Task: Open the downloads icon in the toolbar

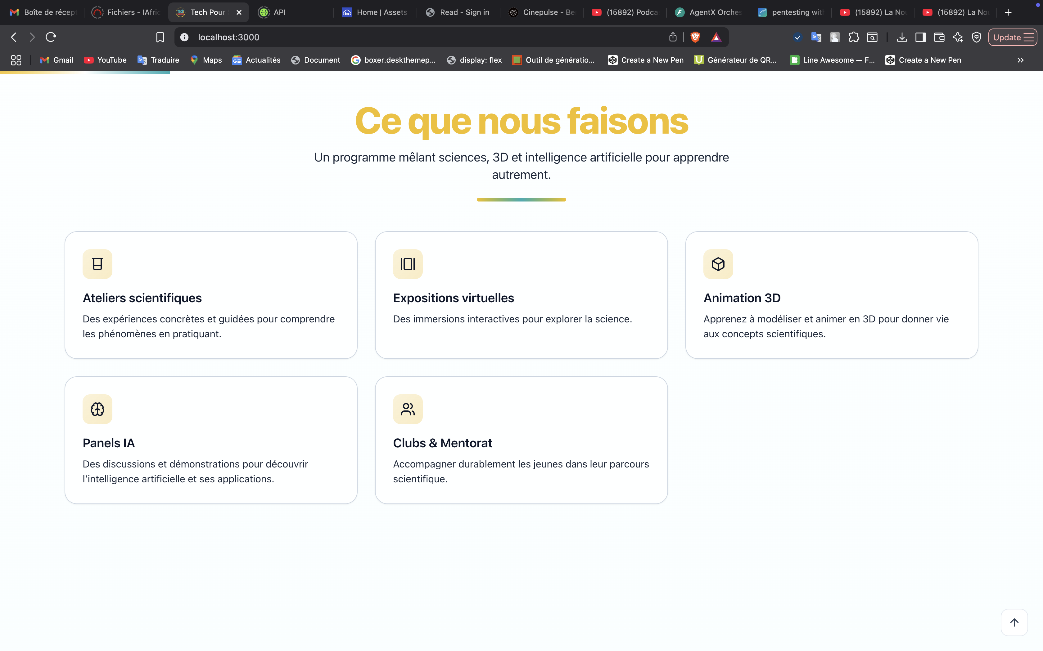Action: (x=902, y=37)
